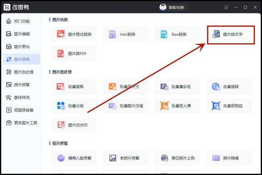Click the 批量分类 tool icon
Screen dimensions: 262x175
61,106
